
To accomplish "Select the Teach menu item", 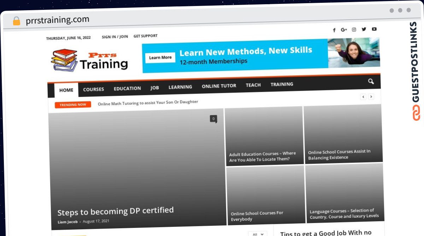I will (253, 85).
